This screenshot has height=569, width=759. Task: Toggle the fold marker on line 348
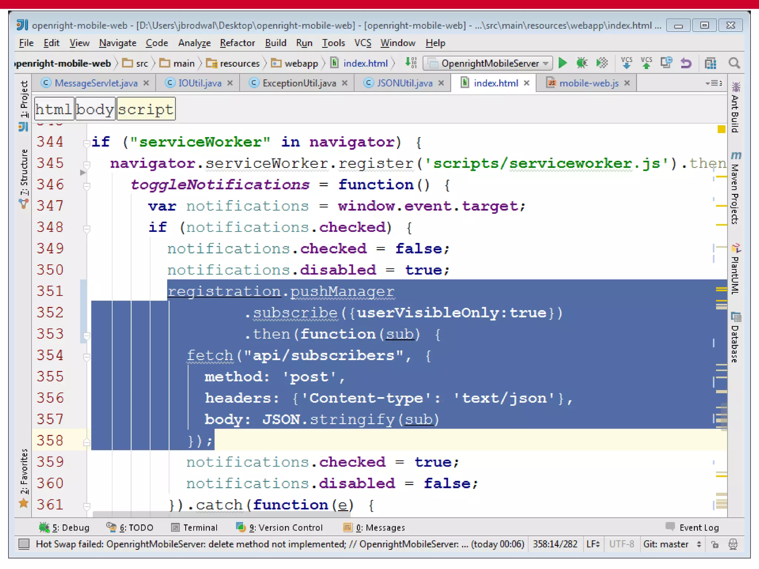click(x=87, y=229)
